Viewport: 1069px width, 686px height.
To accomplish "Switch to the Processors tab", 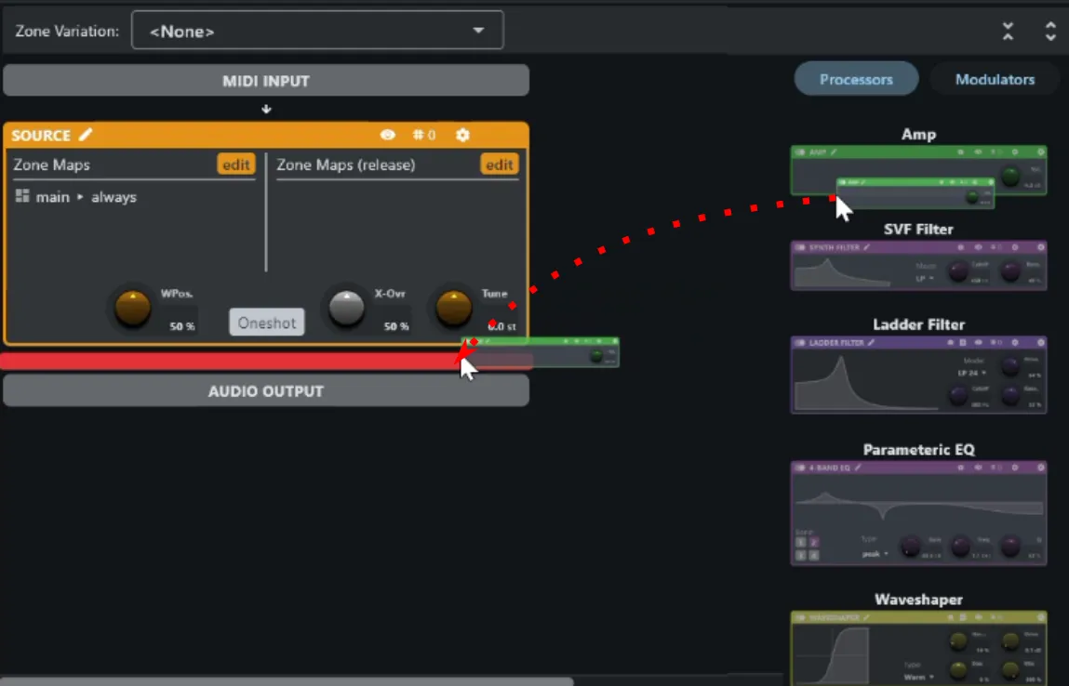I will coord(856,79).
